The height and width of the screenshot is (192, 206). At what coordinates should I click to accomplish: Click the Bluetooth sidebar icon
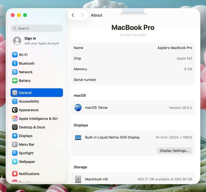[x=15, y=63]
